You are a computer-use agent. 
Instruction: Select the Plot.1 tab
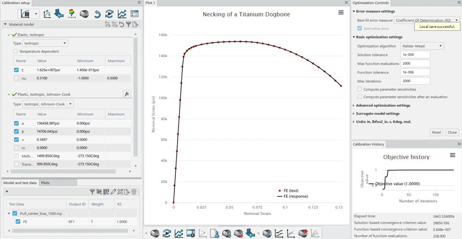coord(150,3)
